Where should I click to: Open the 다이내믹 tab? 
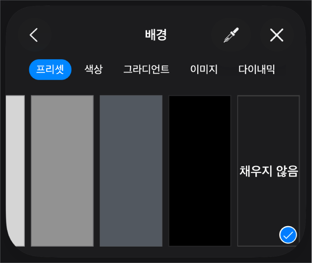(x=257, y=70)
